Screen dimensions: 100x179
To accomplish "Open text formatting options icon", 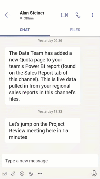I will point(31,174).
